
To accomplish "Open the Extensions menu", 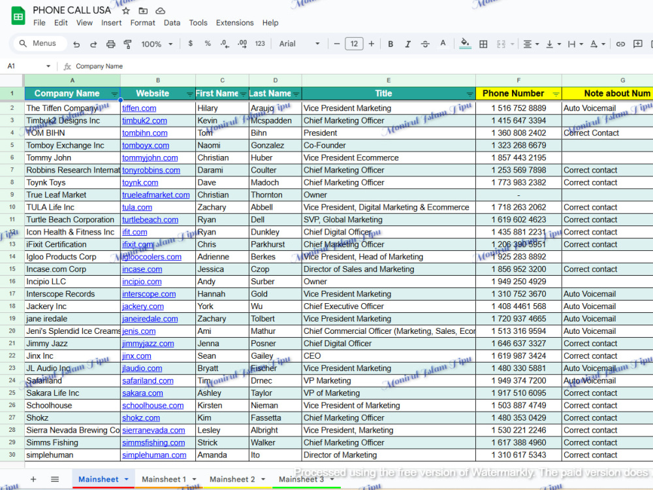I will (234, 23).
